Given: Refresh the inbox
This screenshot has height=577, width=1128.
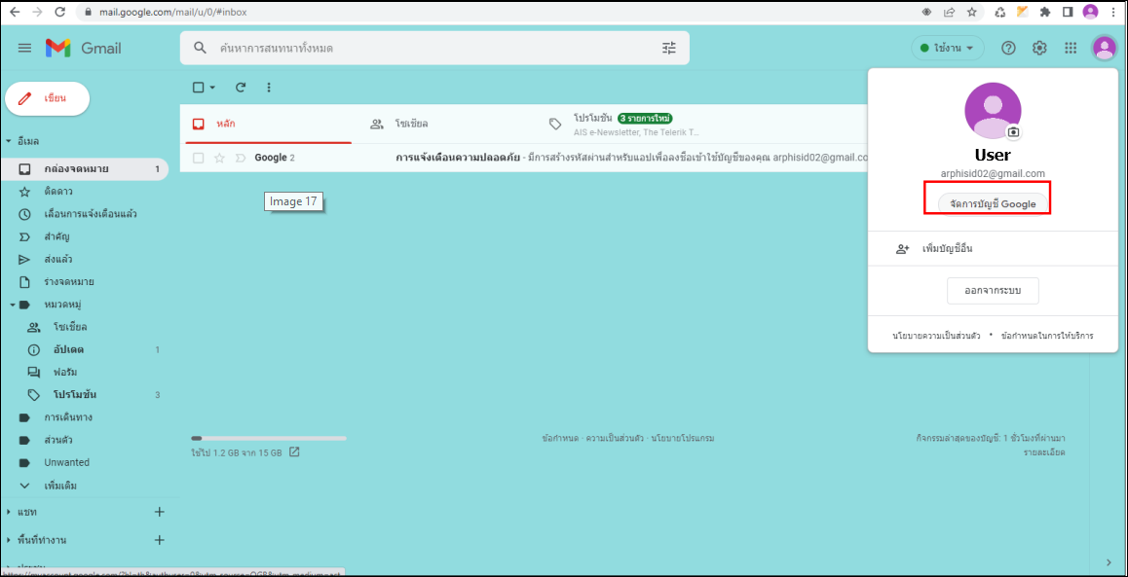Looking at the screenshot, I should pyautogui.click(x=241, y=88).
